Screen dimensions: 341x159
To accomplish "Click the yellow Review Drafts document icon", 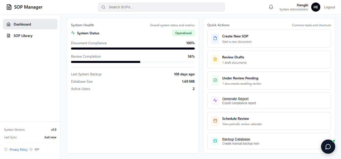I will [215, 59].
